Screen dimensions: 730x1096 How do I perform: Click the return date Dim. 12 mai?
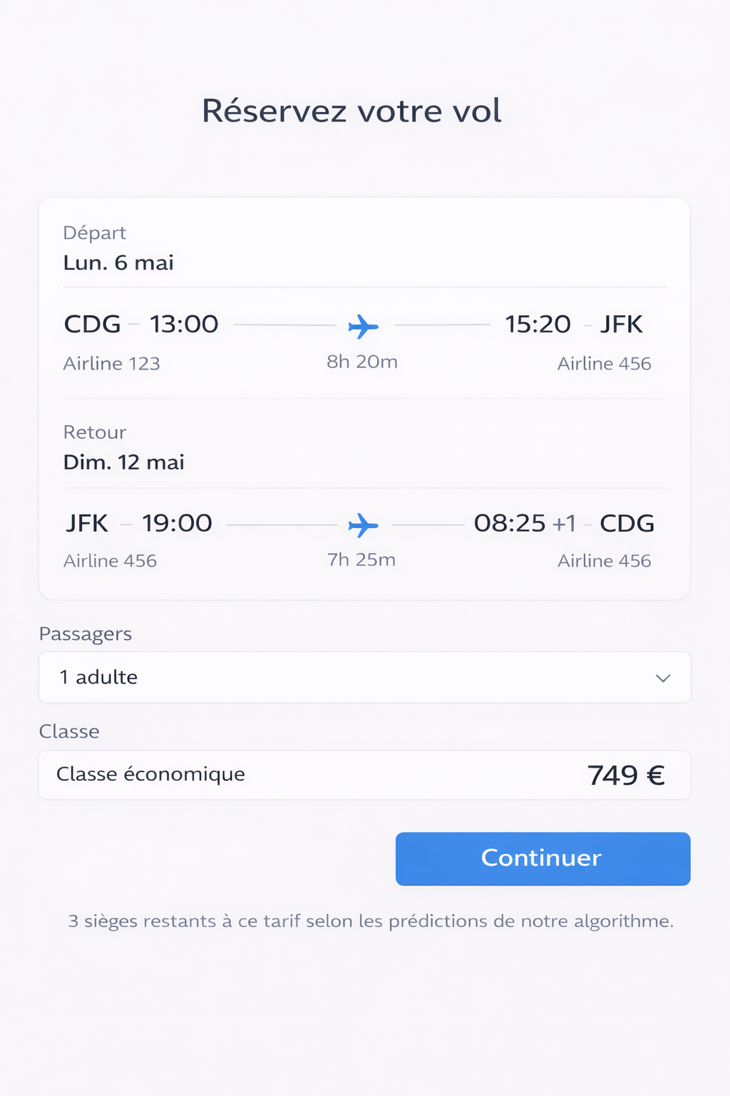click(124, 462)
